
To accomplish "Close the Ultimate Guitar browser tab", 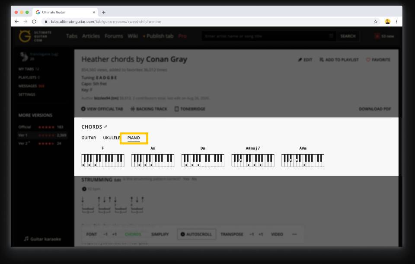I will [x=94, y=12].
